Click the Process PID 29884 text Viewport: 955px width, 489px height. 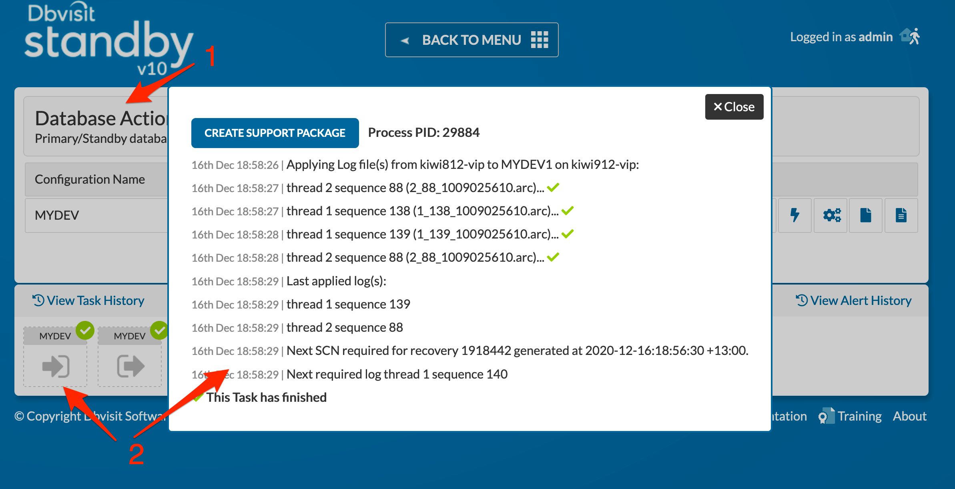(423, 132)
